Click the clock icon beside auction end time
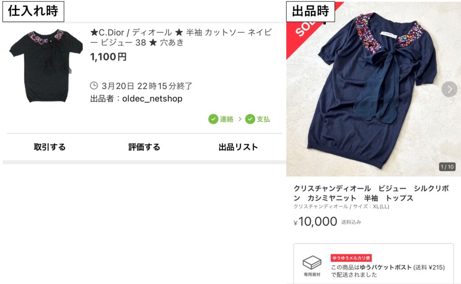 94,86
